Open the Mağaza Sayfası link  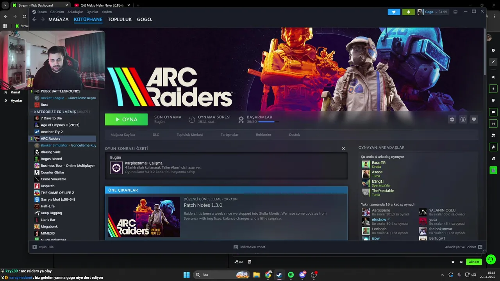point(123,135)
